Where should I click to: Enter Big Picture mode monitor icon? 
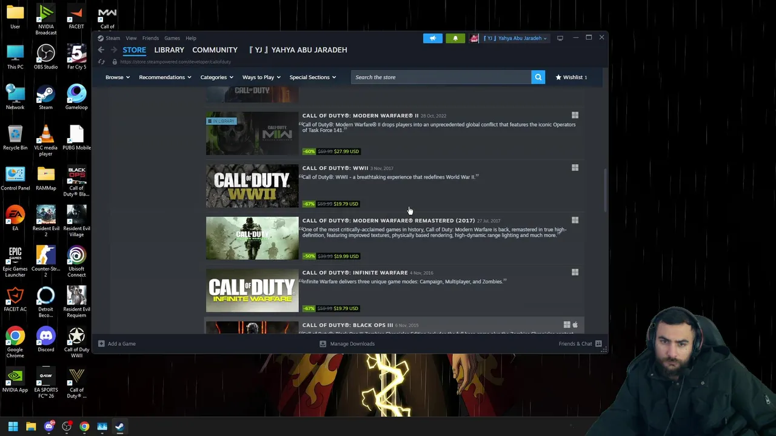tap(560, 38)
